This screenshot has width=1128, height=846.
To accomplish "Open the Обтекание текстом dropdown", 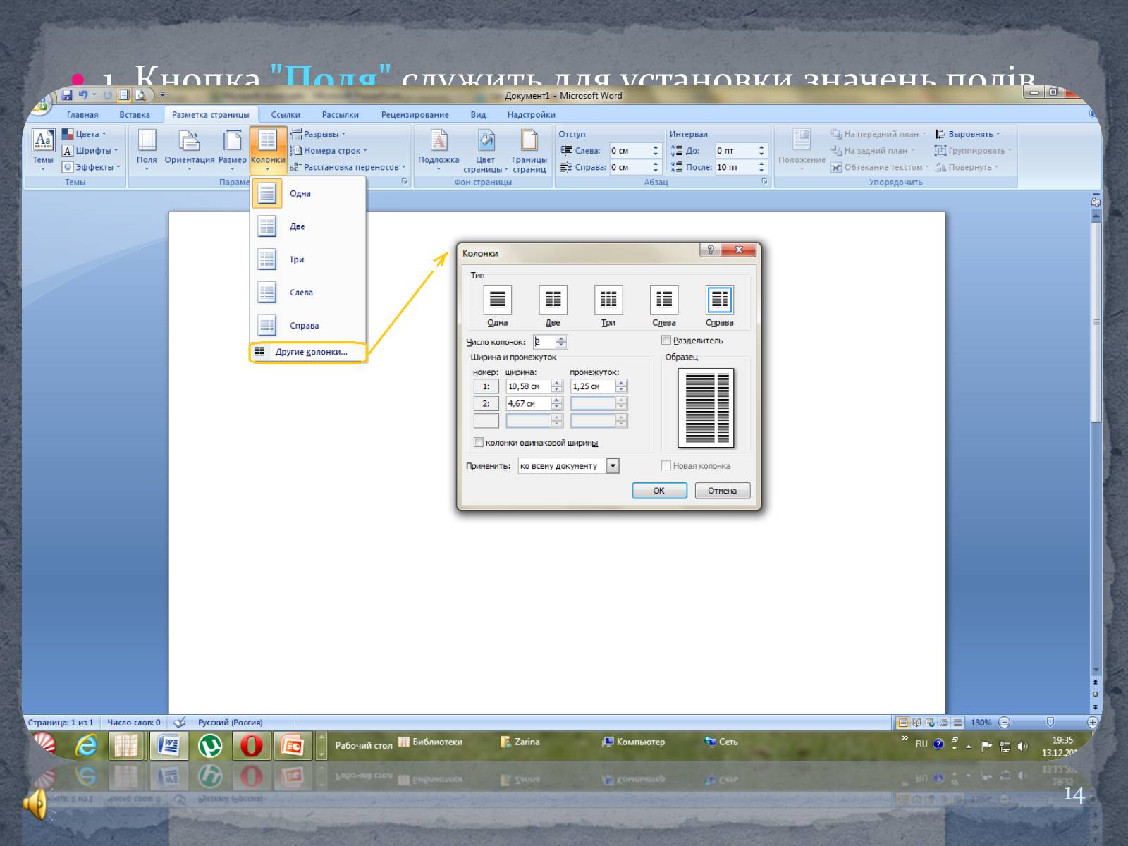I will click(x=880, y=167).
